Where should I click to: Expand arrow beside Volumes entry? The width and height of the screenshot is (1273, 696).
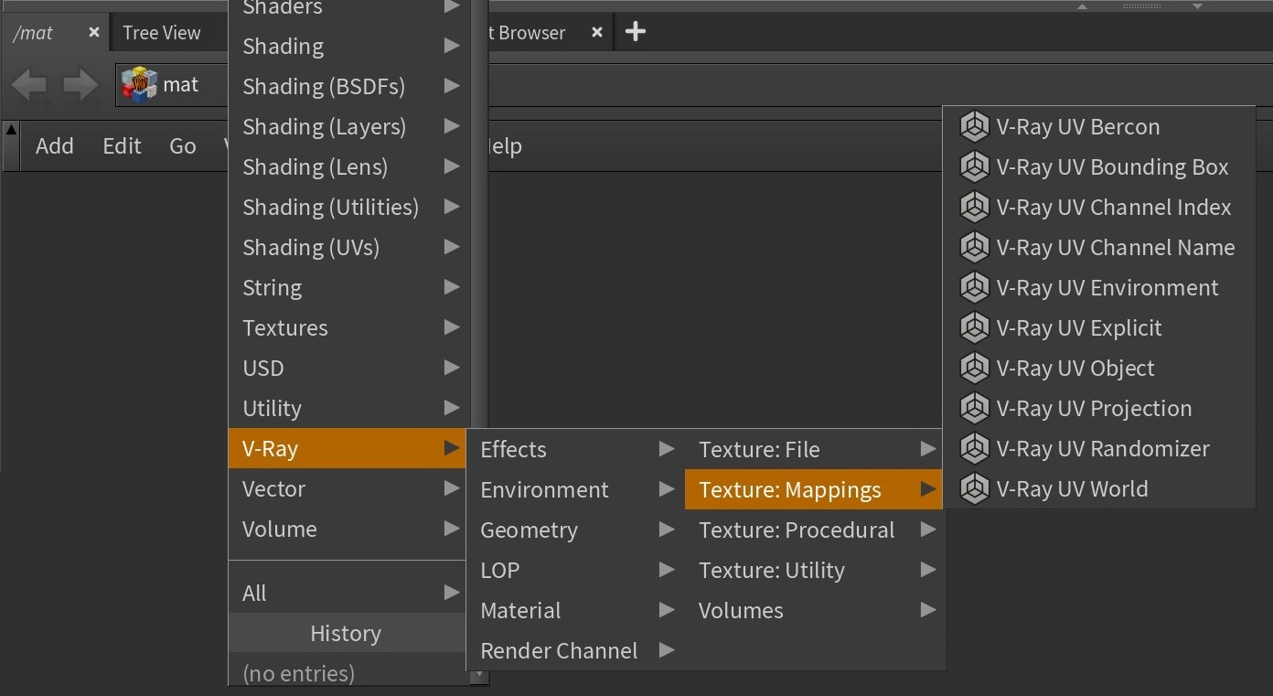(928, 609)
